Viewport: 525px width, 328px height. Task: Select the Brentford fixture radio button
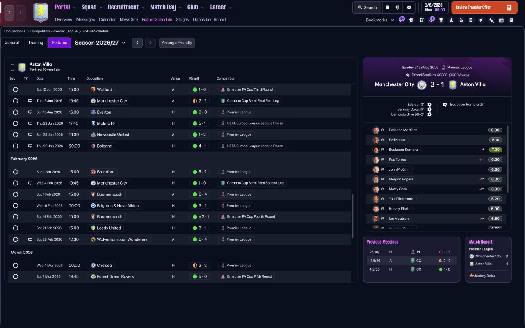15,172
